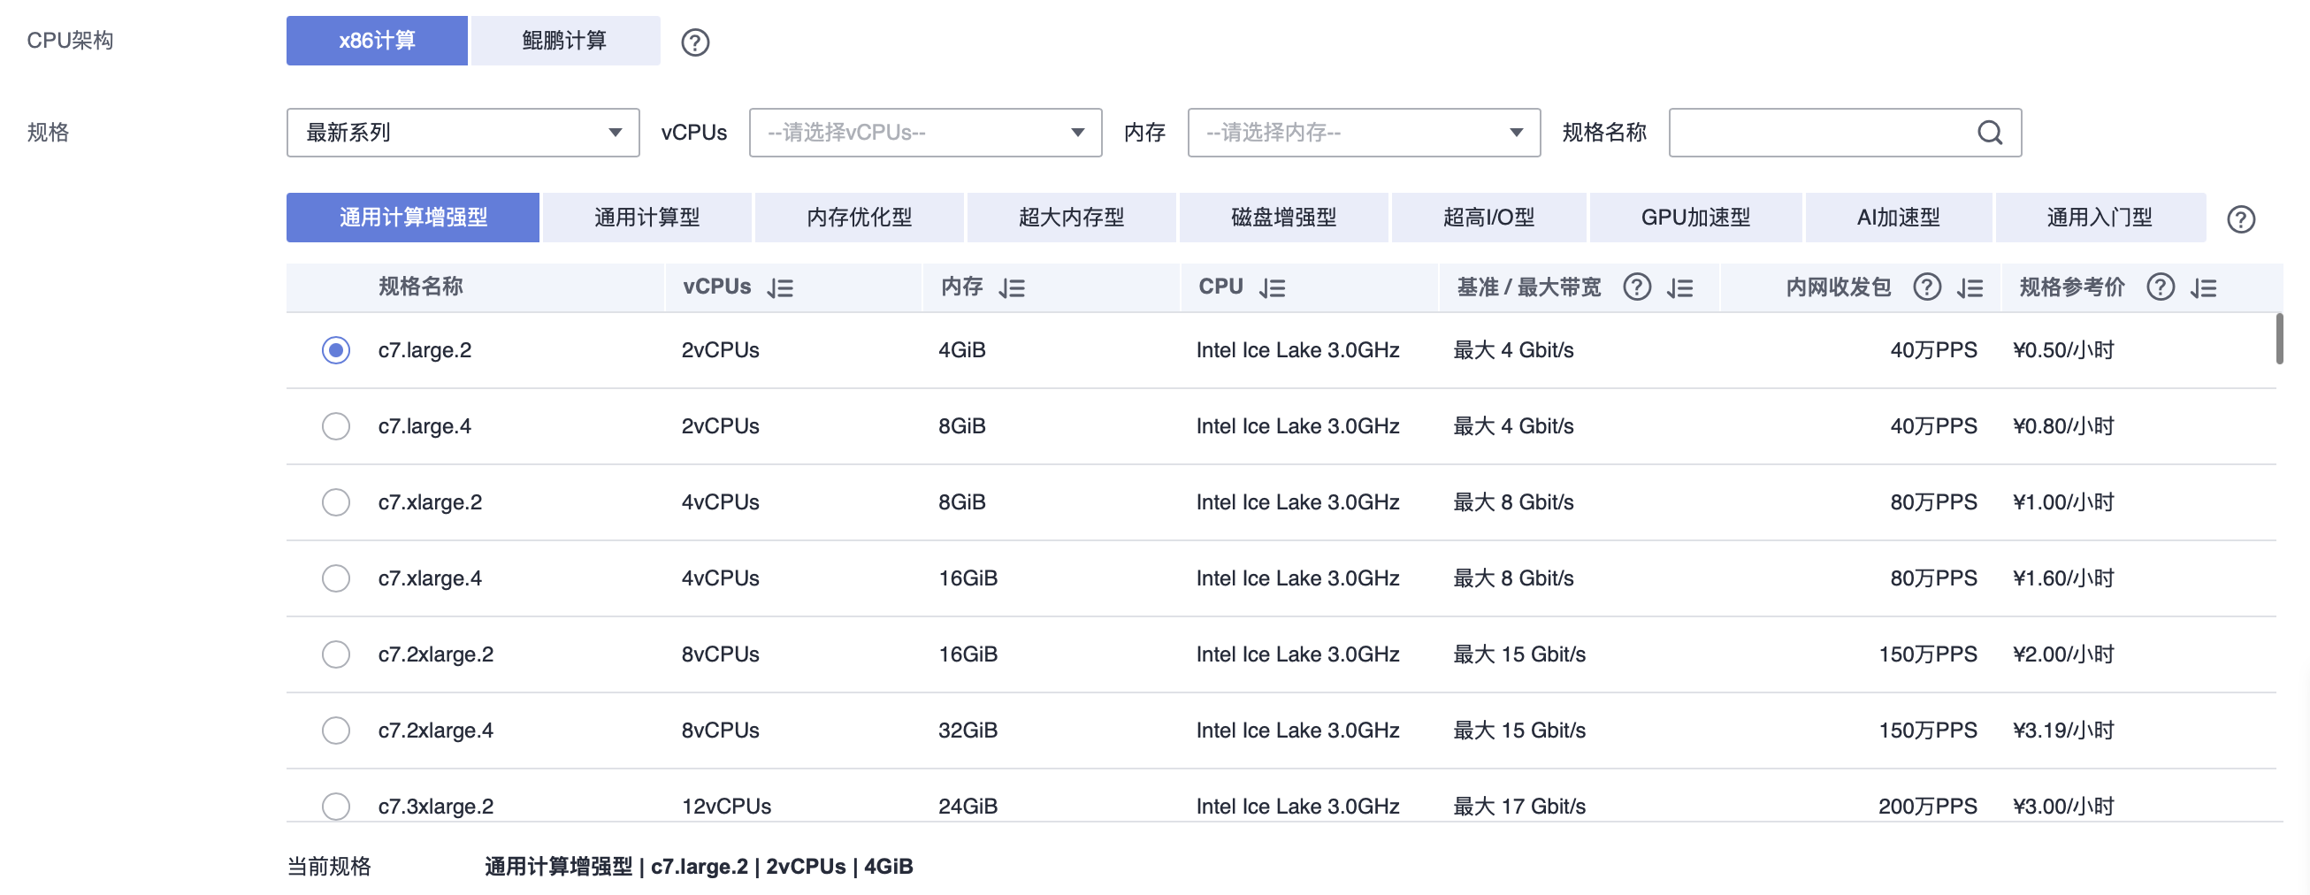Click 最大 17 Gbit/s bandwidth cell

point(1519,807)
